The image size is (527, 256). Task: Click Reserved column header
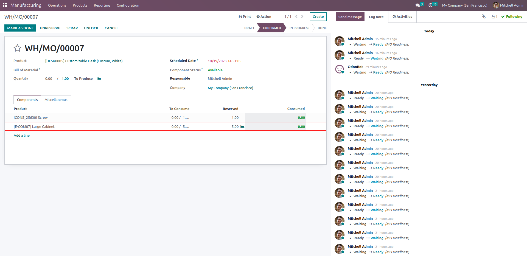pos(231,109)
